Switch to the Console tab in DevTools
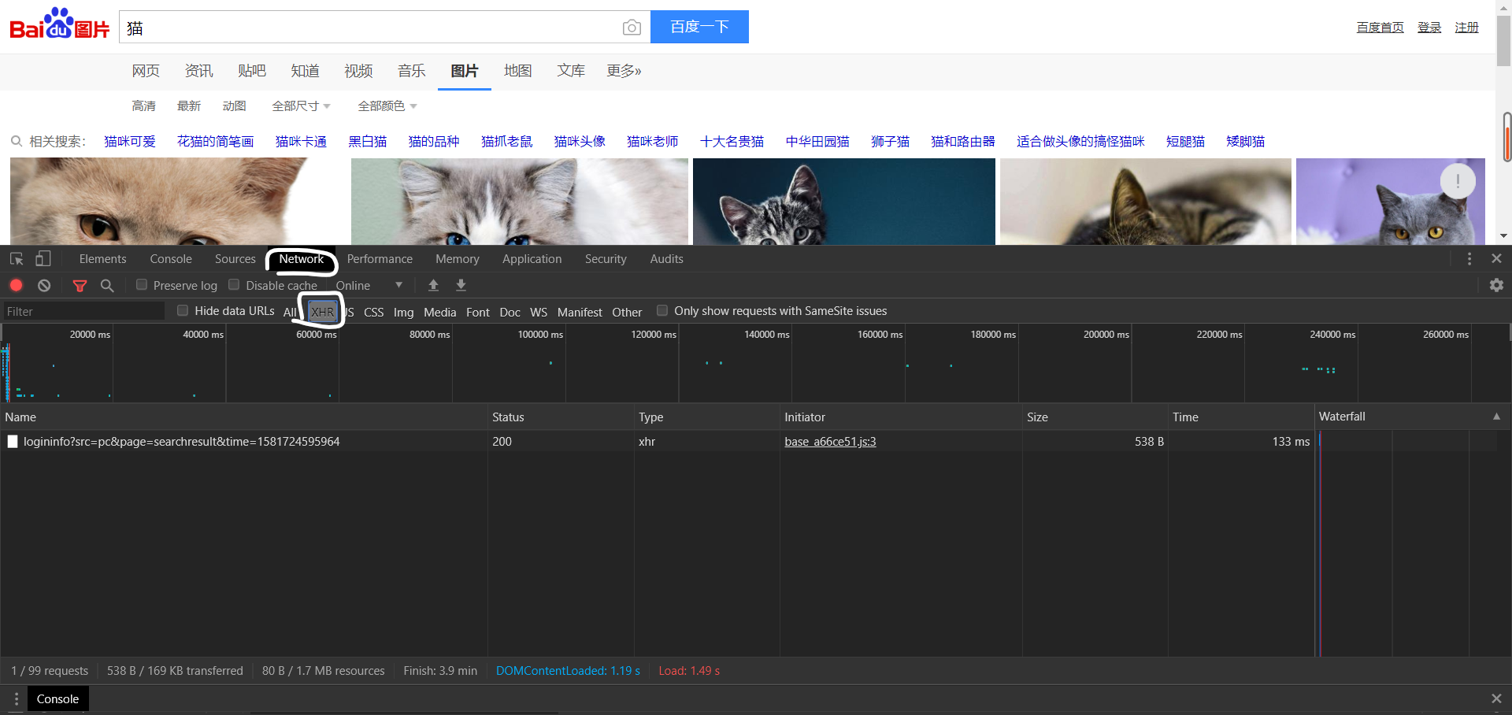The image size is (1512, 715). (171, 258)
